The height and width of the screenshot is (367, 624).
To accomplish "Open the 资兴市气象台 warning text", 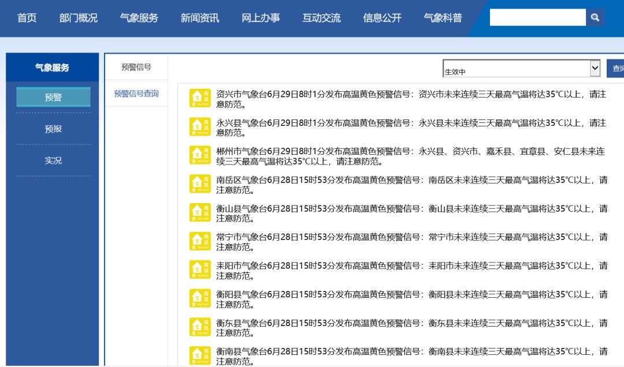I will [411, 99].
